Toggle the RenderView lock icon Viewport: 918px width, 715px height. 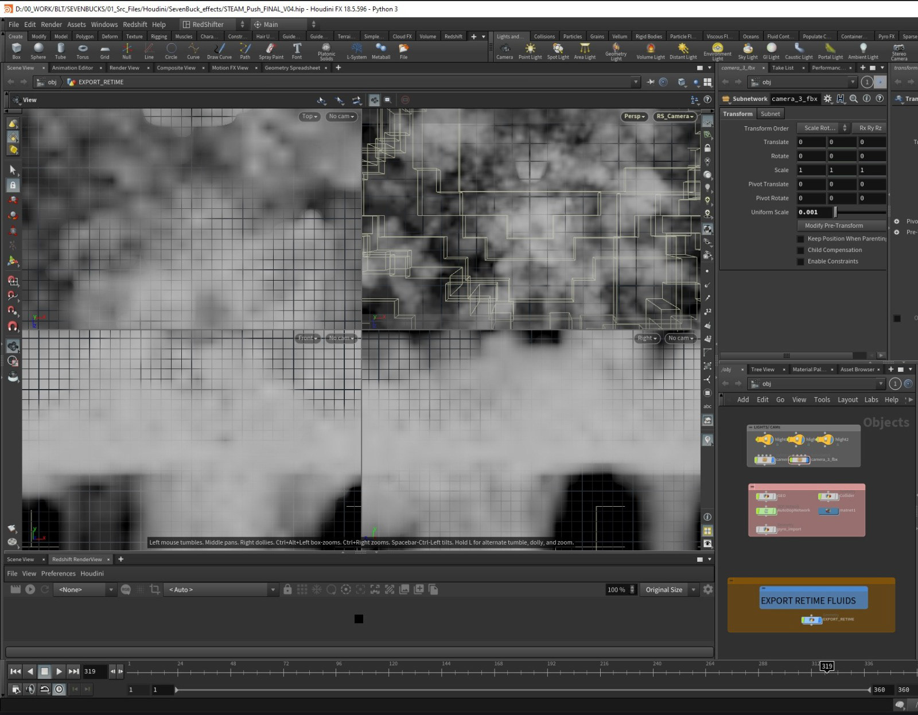point(287,589)
